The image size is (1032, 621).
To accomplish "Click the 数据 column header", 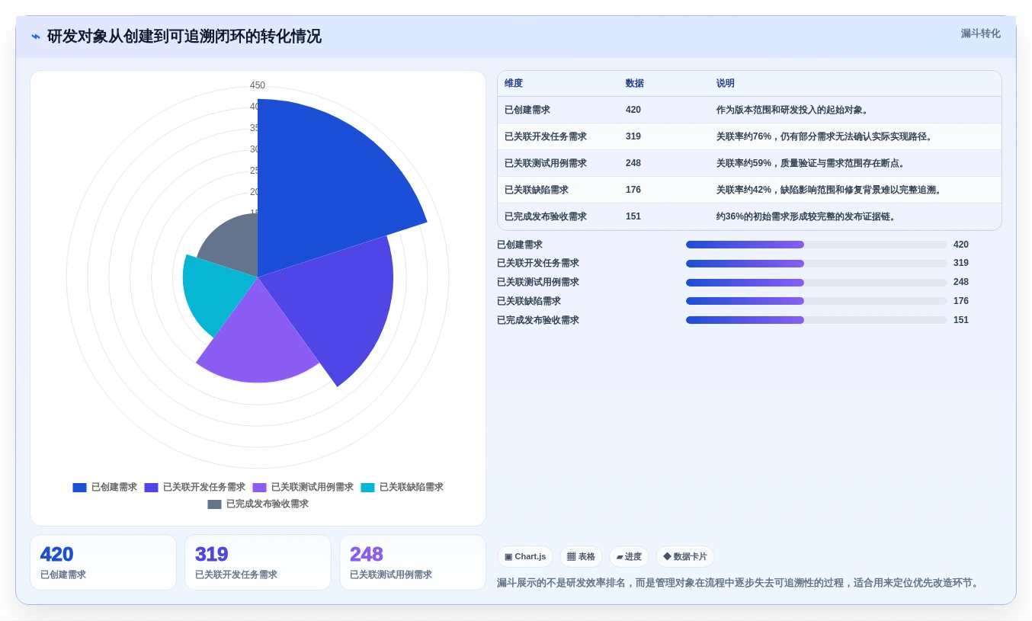I will 635,84.
